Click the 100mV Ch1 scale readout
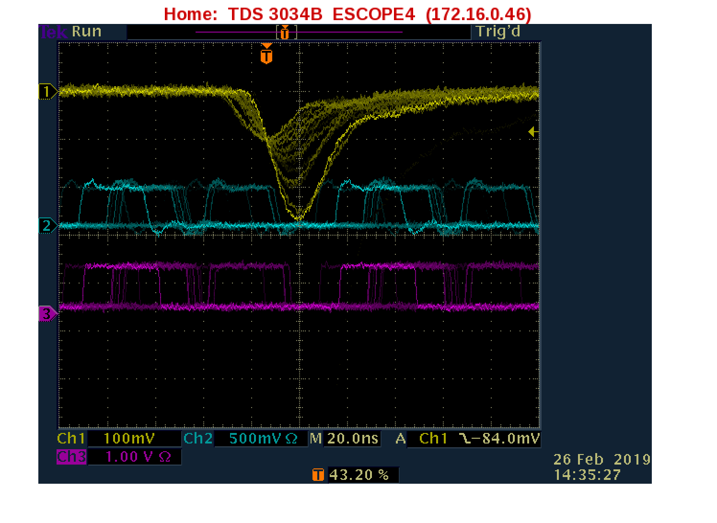The width and height of the screenshot is (717, 523). click(x=129, y=438)
